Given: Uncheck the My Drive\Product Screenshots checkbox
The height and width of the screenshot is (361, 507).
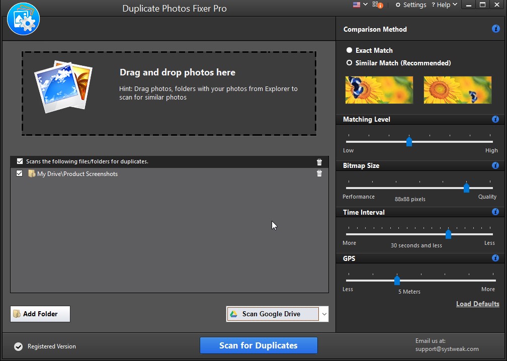Looking at the screenshot, I should pyautogui.click(x=20, y=173).
